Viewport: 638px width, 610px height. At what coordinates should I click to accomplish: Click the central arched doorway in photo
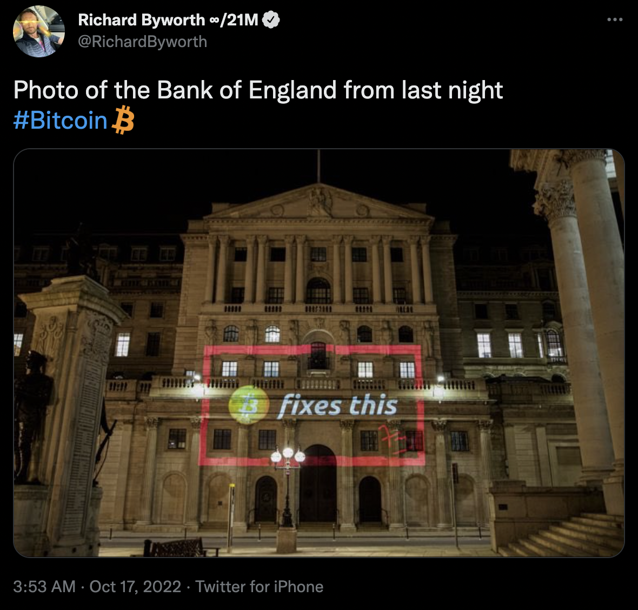[x=318, y=483]
